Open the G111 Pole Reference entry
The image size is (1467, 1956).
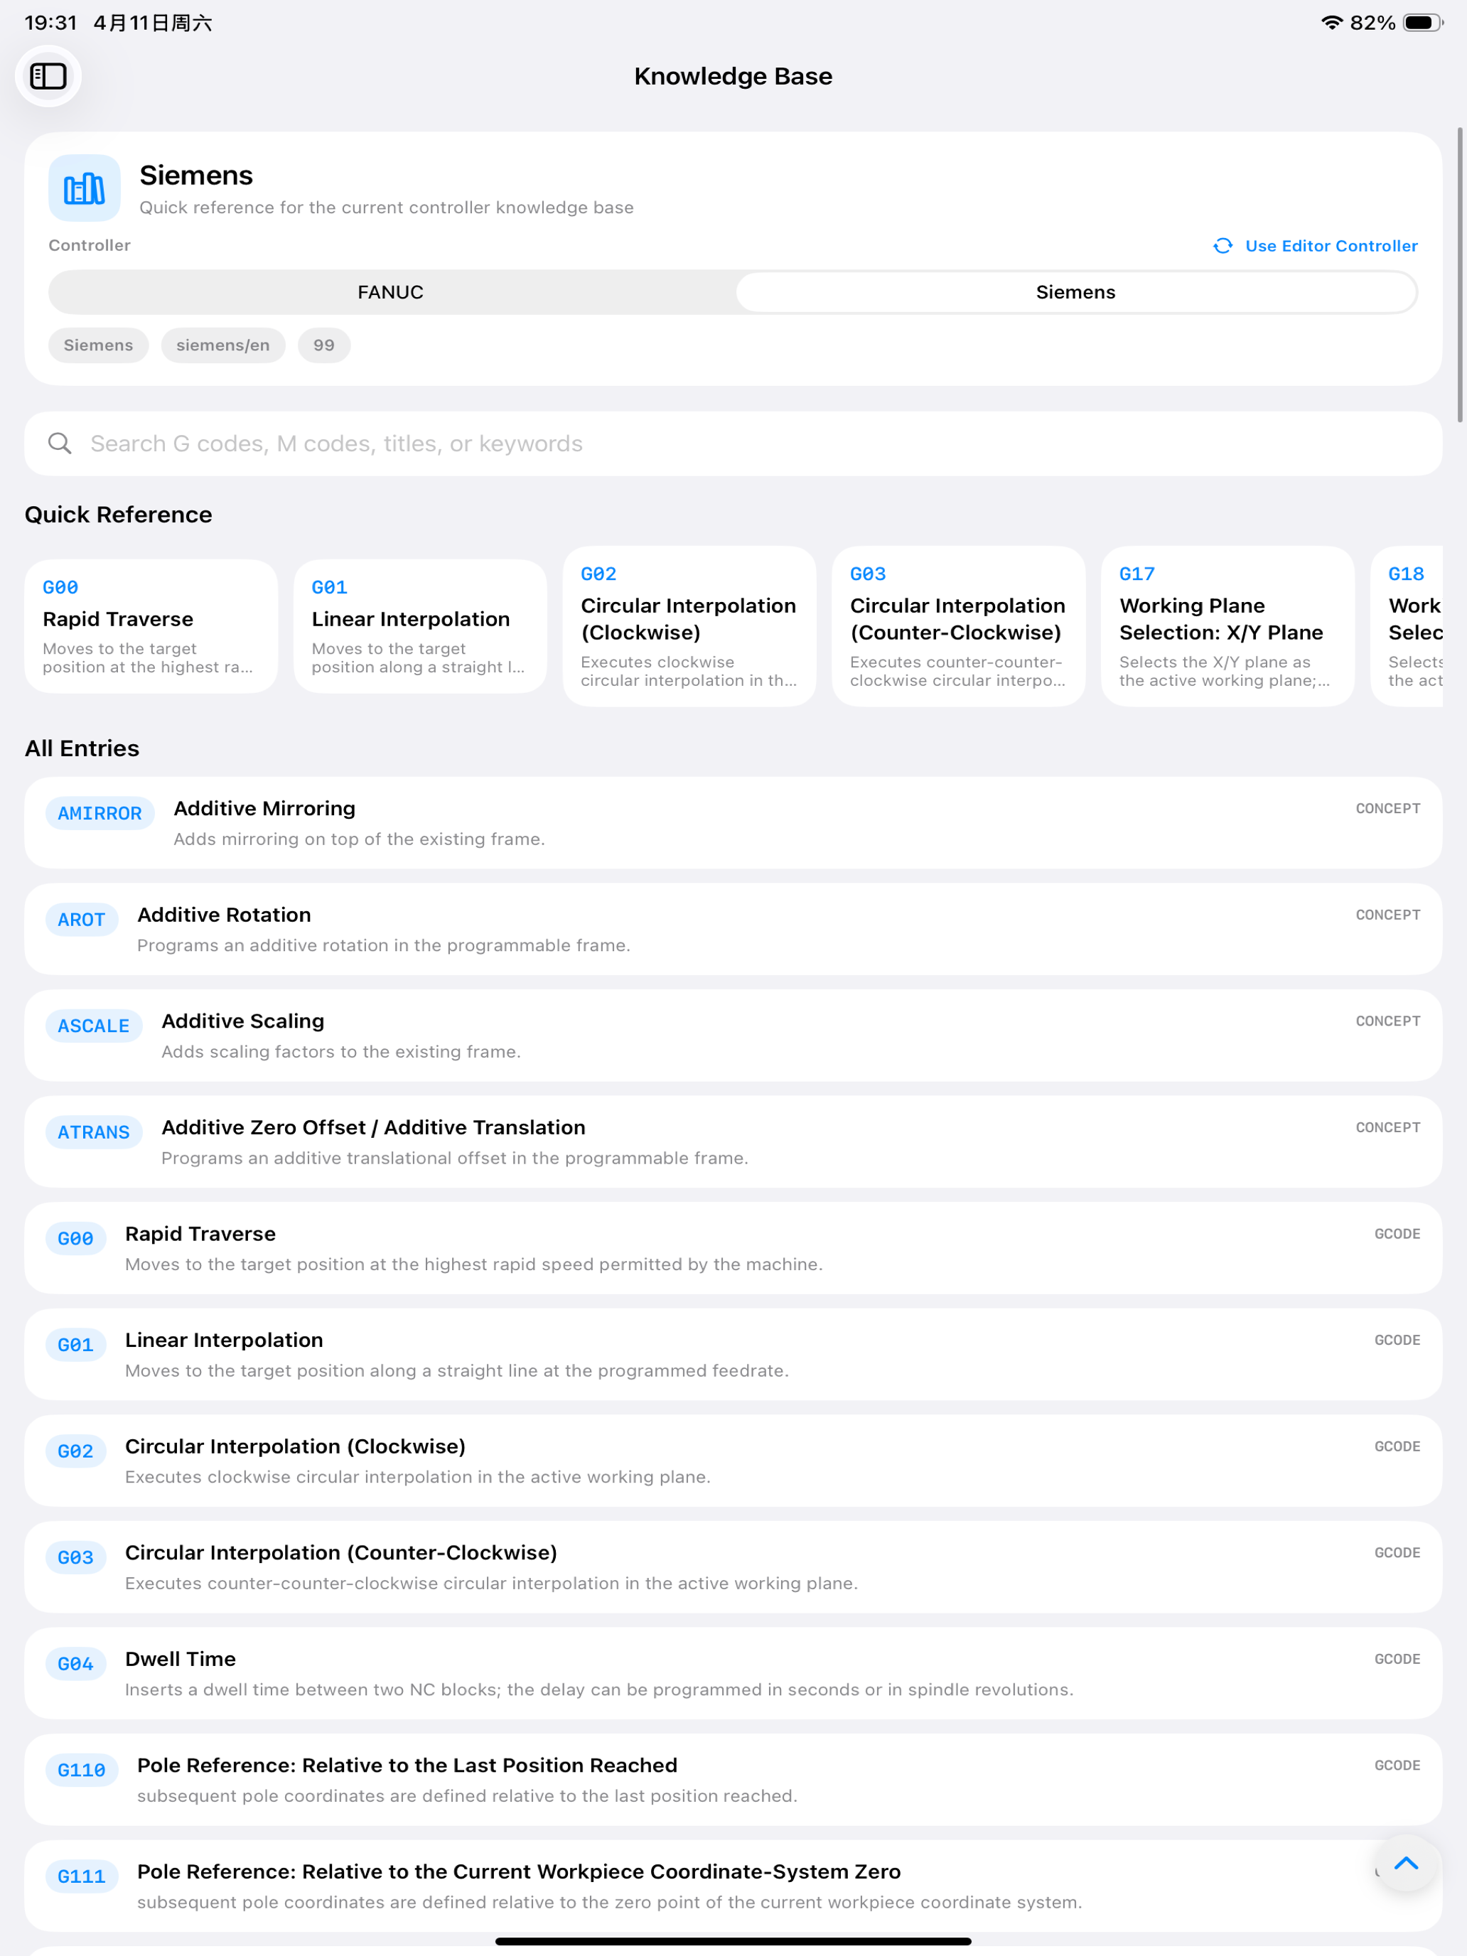(x=733, y=1886)
